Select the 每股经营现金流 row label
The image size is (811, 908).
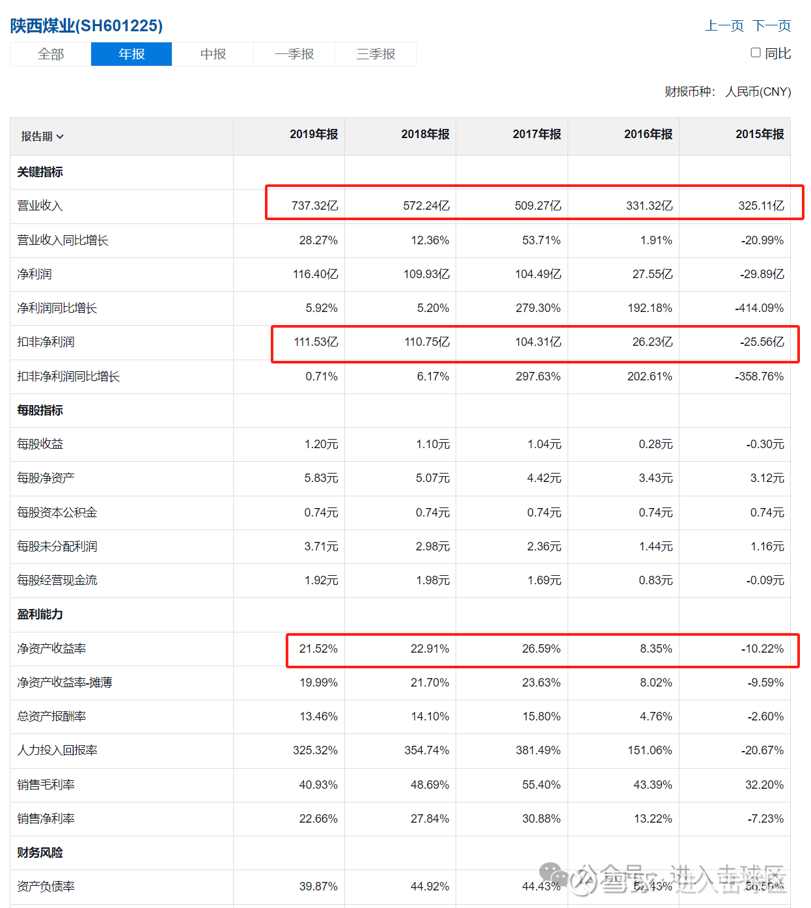point(57,580)
